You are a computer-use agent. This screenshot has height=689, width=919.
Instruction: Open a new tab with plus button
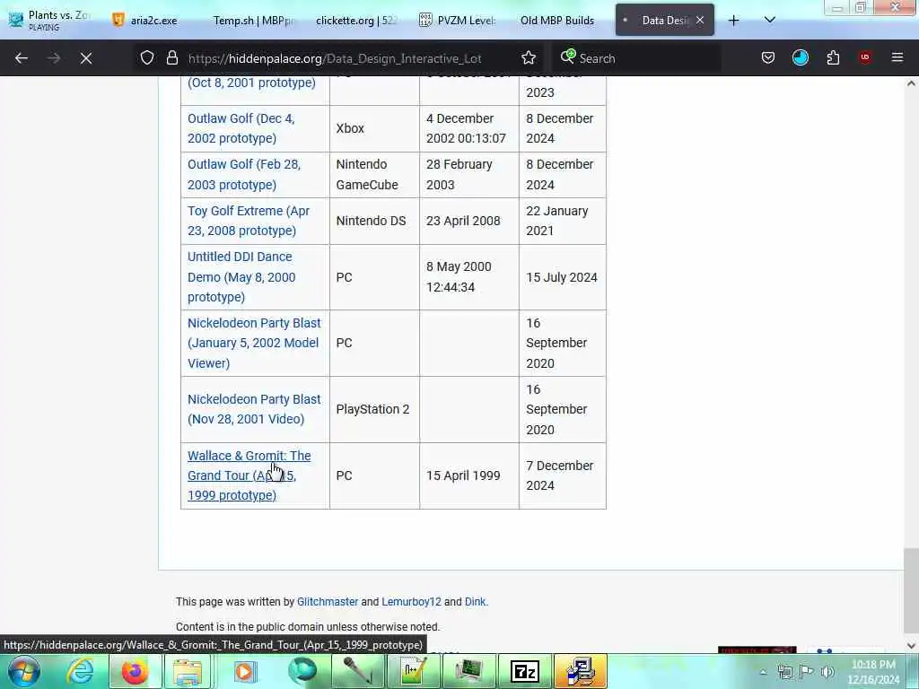734,21
